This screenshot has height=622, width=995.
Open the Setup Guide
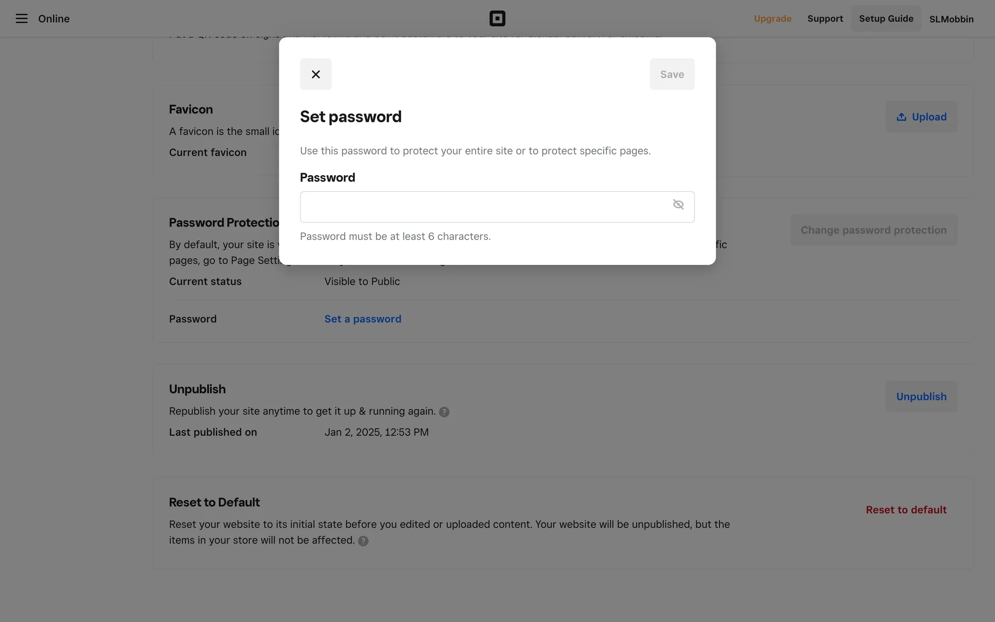[x=886, y=19]
